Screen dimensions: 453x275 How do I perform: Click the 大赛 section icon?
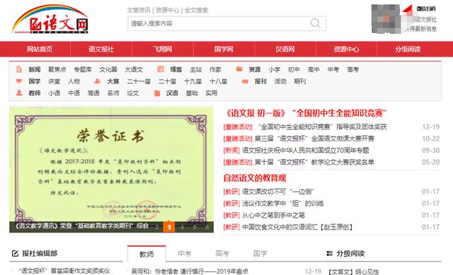98,81
